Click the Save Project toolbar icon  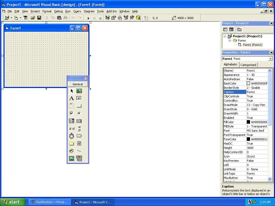pyautogui.click(x=39, y=18)
